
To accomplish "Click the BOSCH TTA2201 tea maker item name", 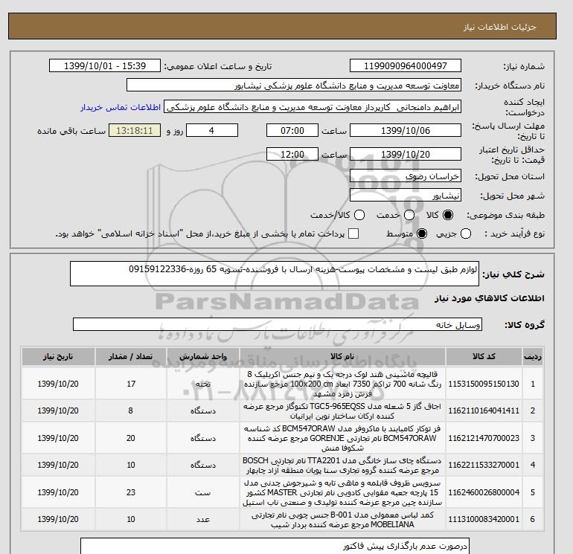I will point(342,465).
